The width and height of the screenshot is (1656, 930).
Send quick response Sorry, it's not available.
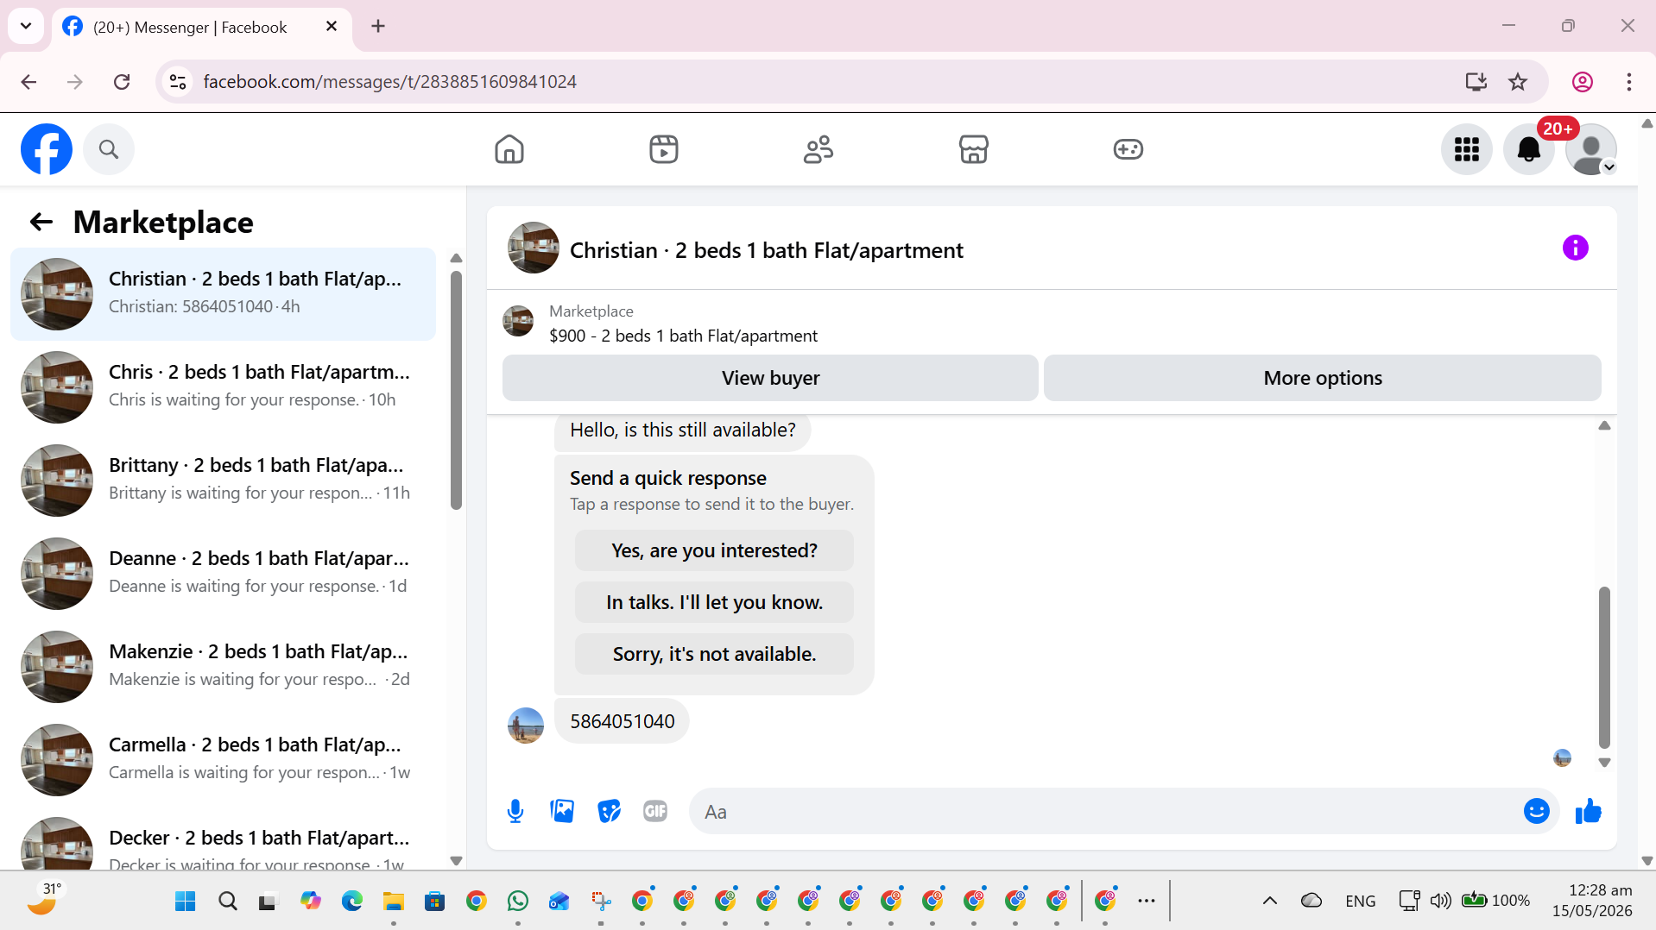[714, 654]
